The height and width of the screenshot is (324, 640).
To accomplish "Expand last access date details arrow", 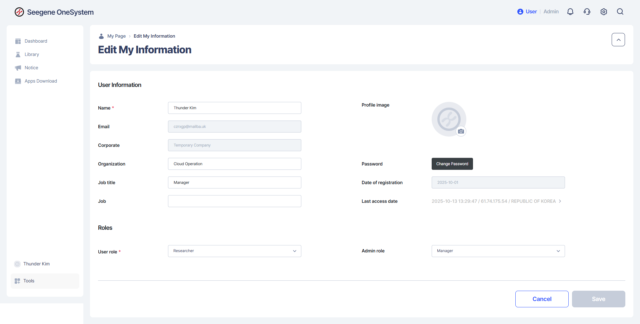I will [560, 201].
